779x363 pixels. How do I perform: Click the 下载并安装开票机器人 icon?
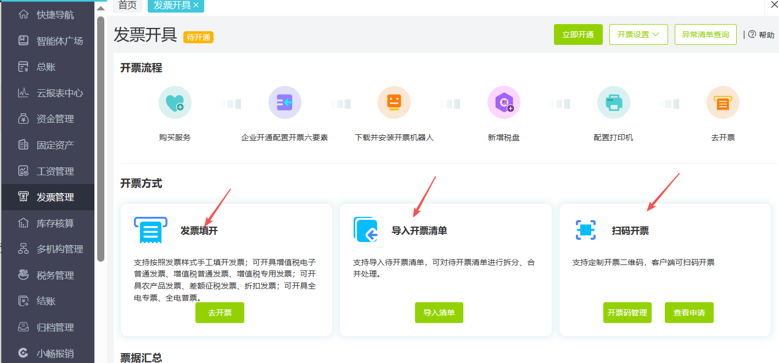(x=394, y=102)
